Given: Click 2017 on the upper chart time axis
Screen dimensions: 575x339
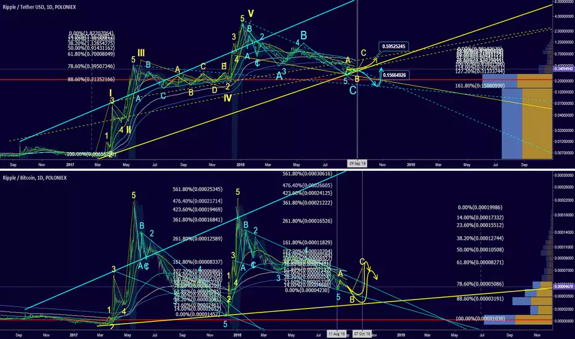Looking at the screenshot, I should tap(70, 165).
